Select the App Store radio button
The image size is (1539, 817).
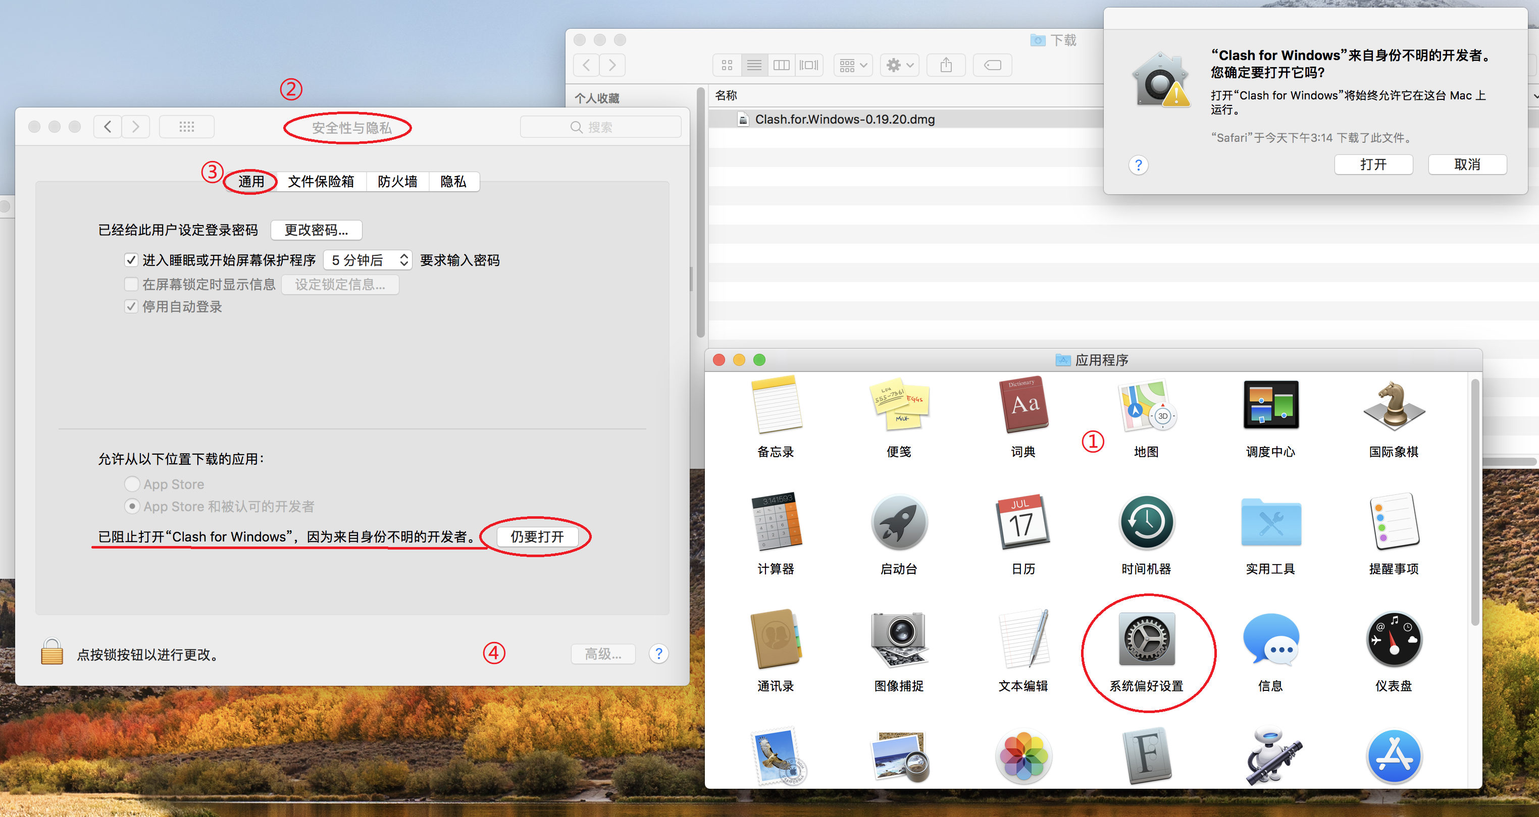[132, 484]
